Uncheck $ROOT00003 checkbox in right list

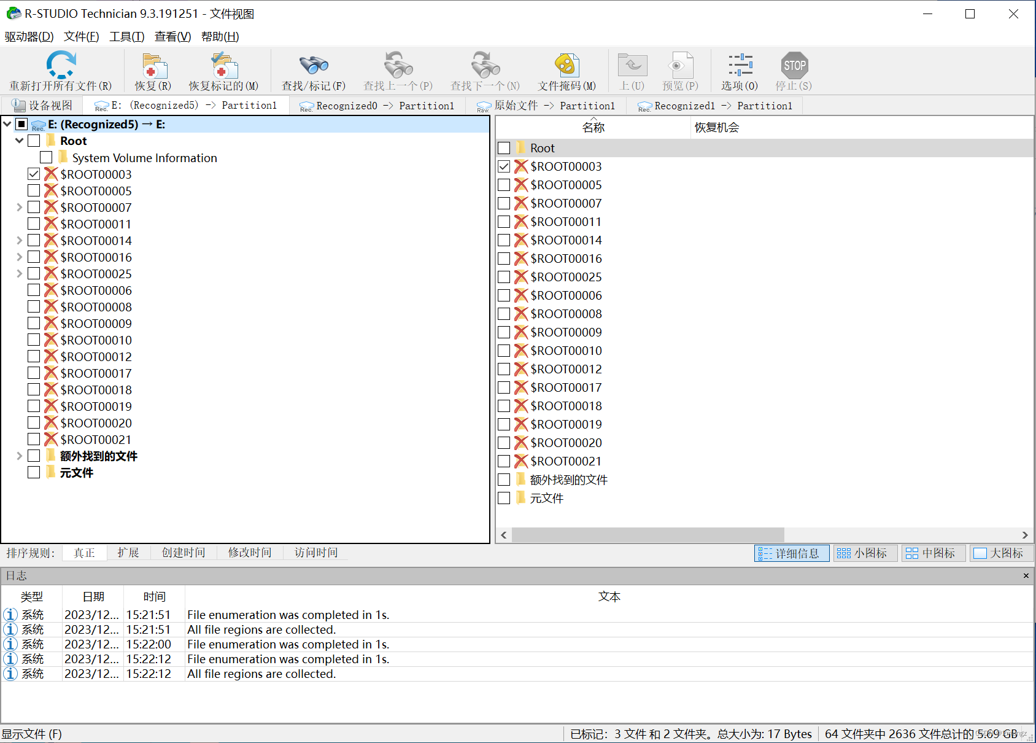point(504,166)
